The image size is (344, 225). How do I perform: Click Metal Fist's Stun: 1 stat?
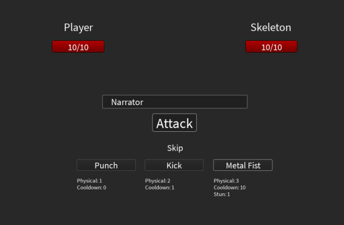[x=221, y=194]
